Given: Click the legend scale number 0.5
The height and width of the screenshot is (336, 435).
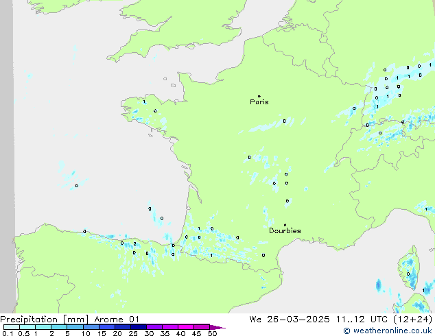Looking at the screenshot, I should pyautogui.click(x=23, y=333).
